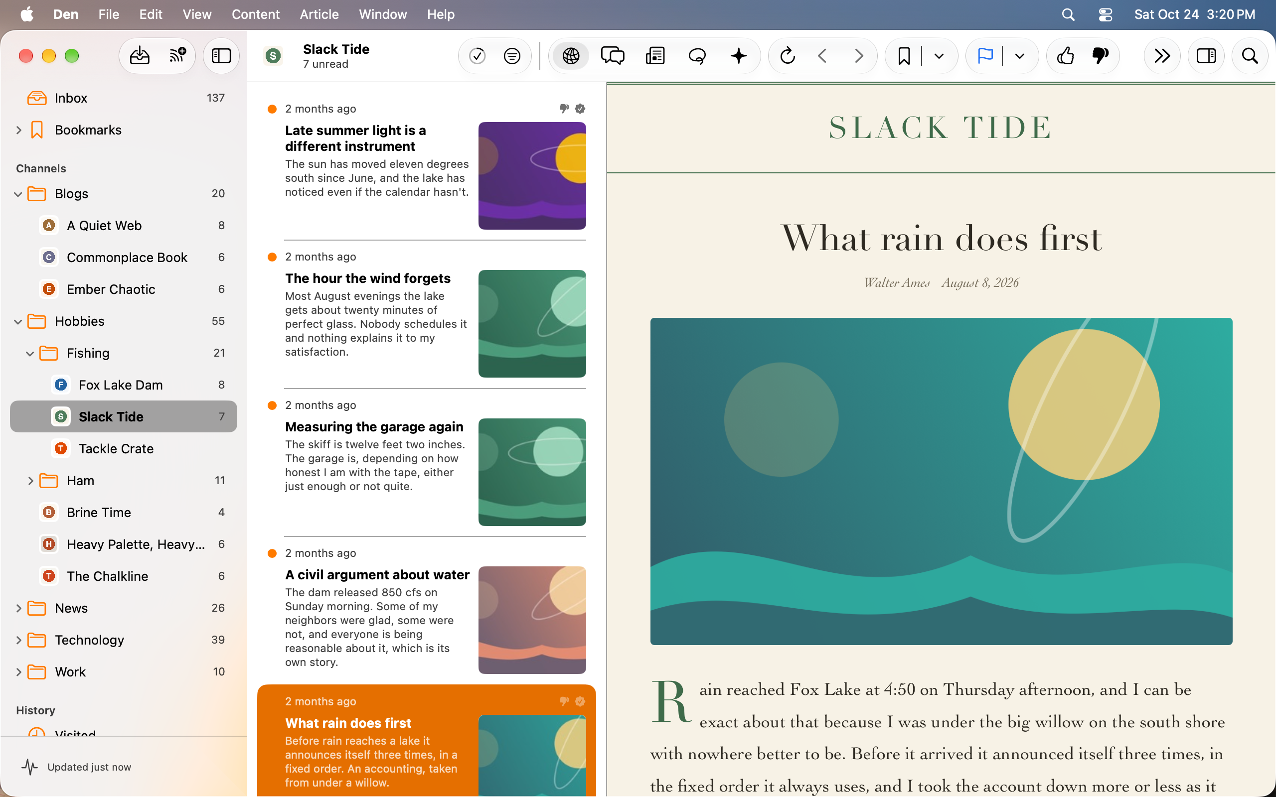The height and width of the screenshot is (797, 1276).
Task: Toggle the left sidebar visibility
Action: pyautogui.click(x=221, y=55)
